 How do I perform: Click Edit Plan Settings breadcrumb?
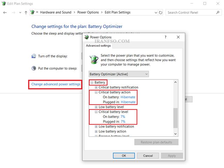(118, 12)
